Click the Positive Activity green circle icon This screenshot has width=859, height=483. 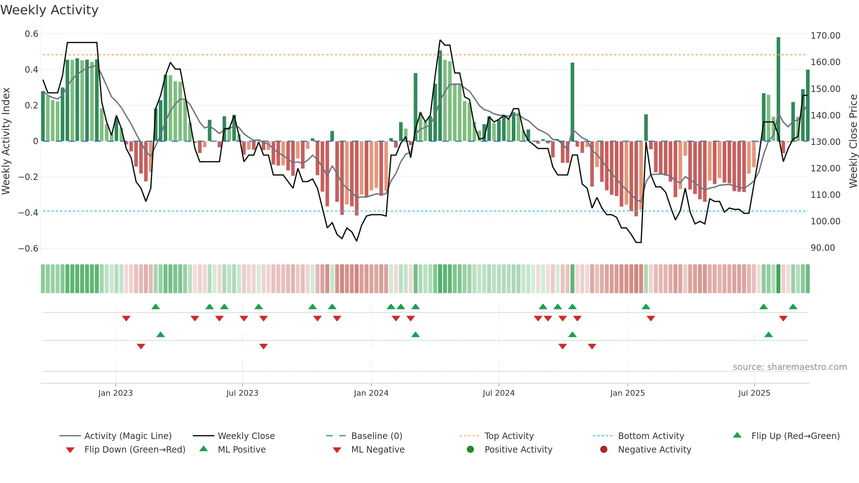pyautogui.click(x=470, y=449)
